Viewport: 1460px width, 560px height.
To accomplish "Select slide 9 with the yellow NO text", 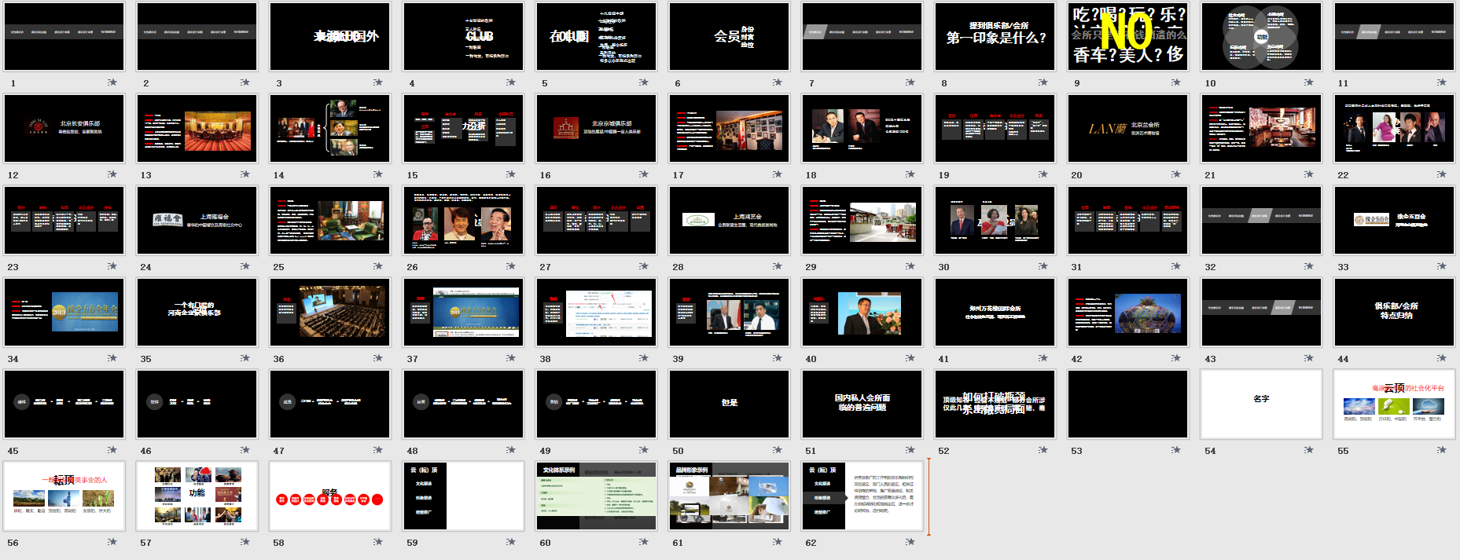I will [1127, 36].
